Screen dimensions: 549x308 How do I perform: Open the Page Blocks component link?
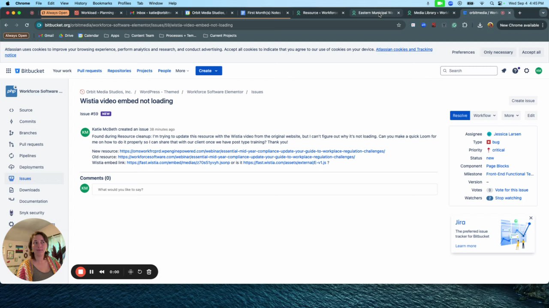point(498,166)
